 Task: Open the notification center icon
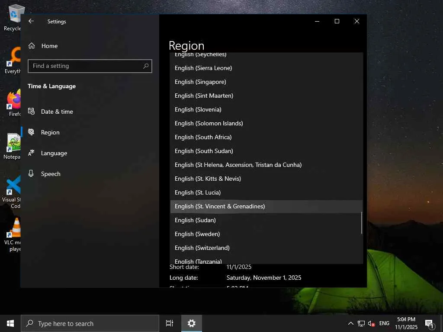(x=429, y=323)
